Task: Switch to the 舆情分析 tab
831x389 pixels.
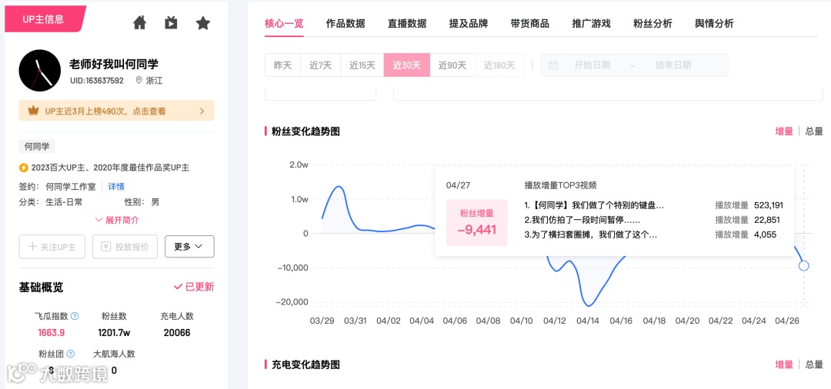Action: coord(714,23)
